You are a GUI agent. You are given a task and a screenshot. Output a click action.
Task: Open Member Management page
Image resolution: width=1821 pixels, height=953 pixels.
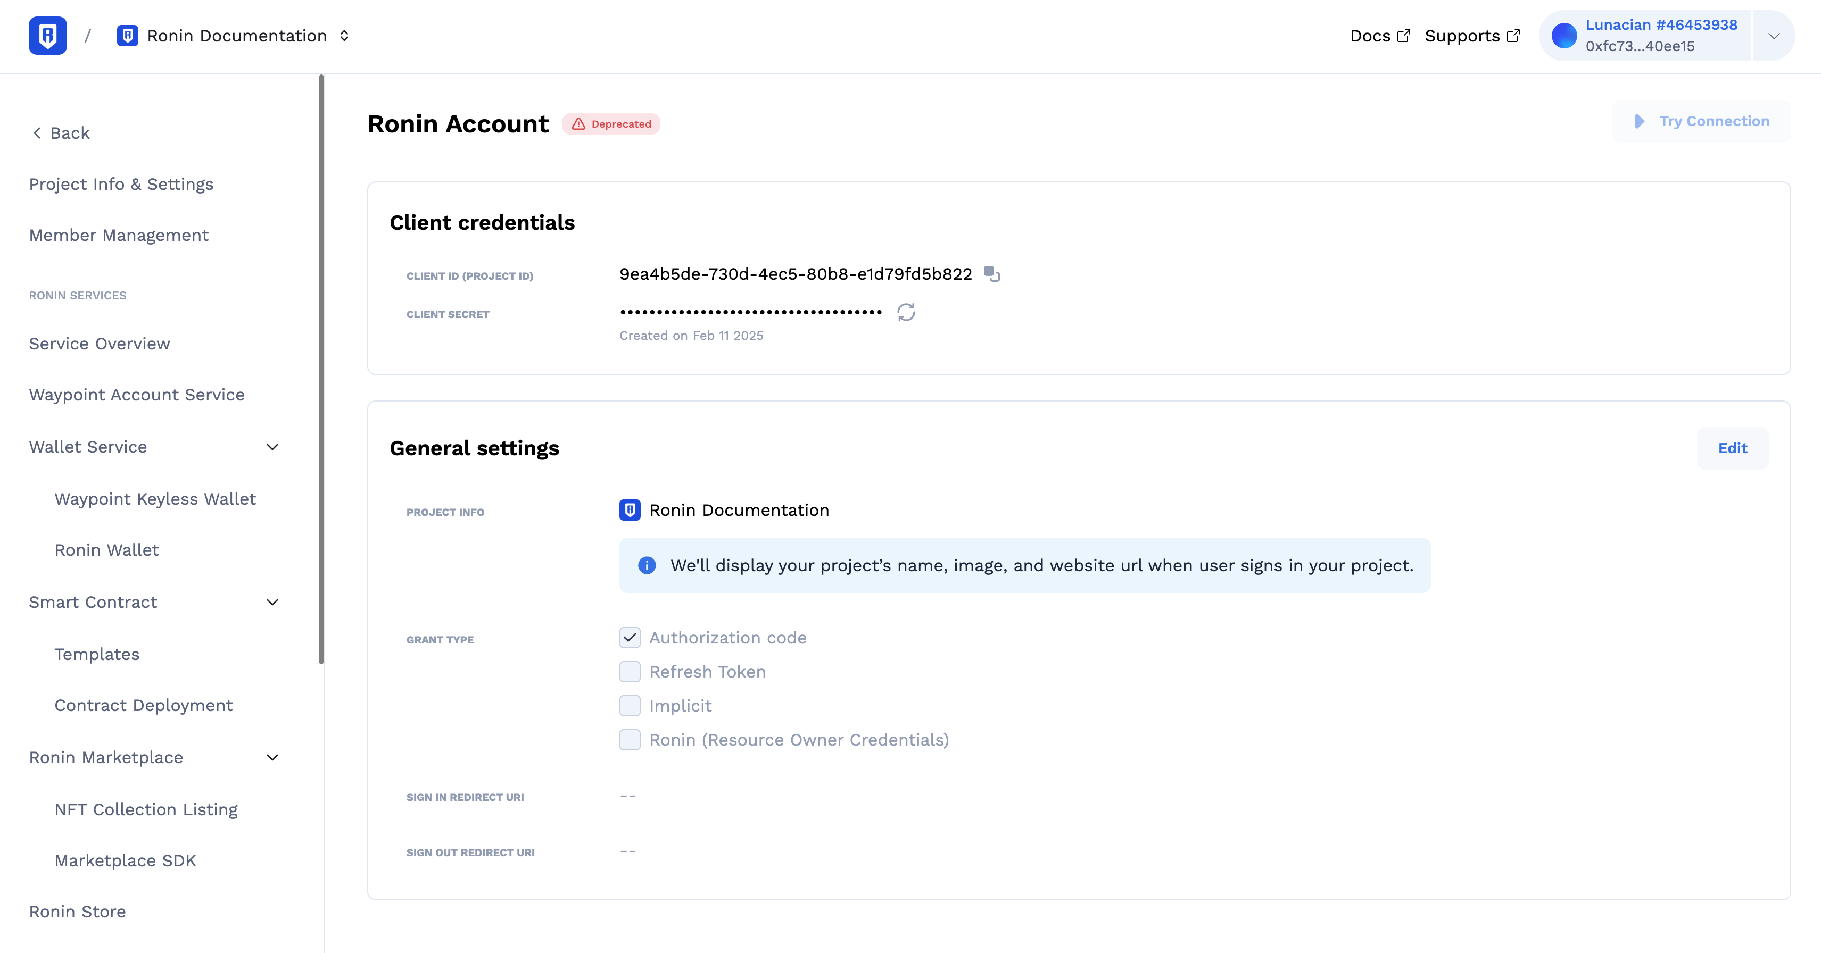click(x=119, y=235)
